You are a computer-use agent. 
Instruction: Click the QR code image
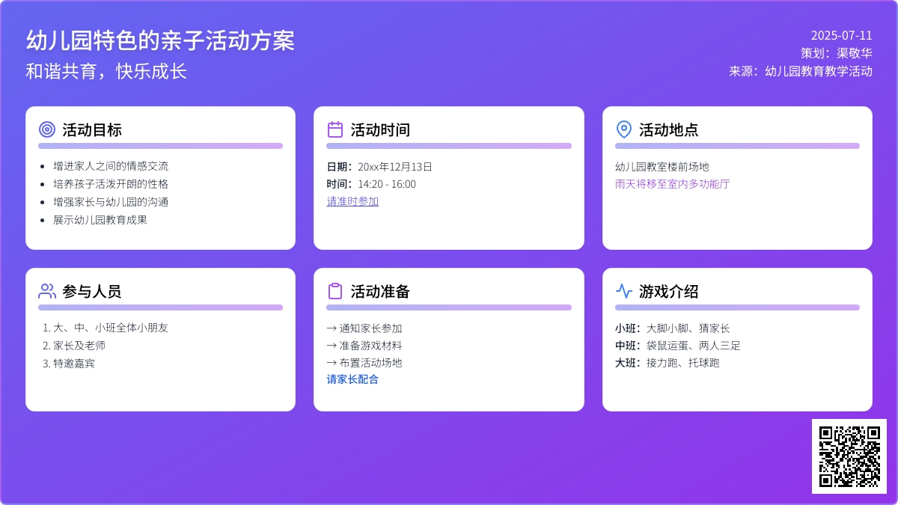point(849,456)
